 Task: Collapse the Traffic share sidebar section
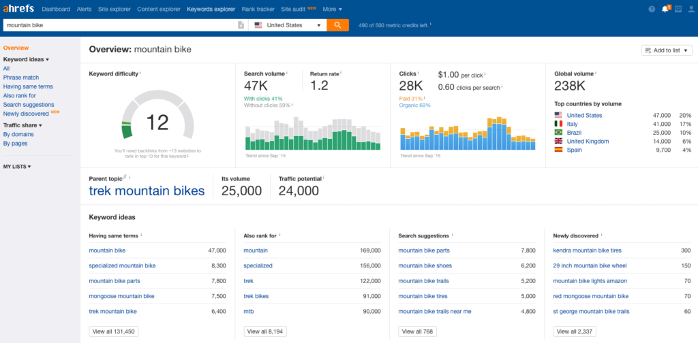(22, 125)
